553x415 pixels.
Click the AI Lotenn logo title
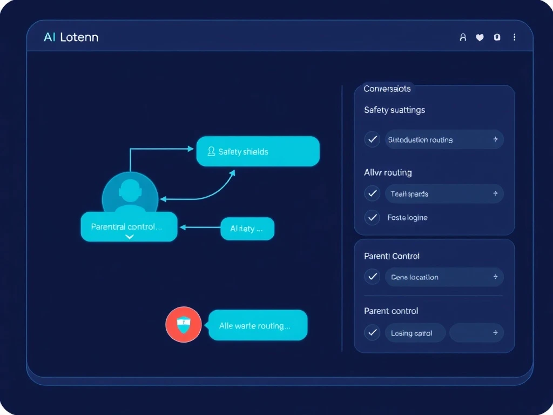[71, 37]
